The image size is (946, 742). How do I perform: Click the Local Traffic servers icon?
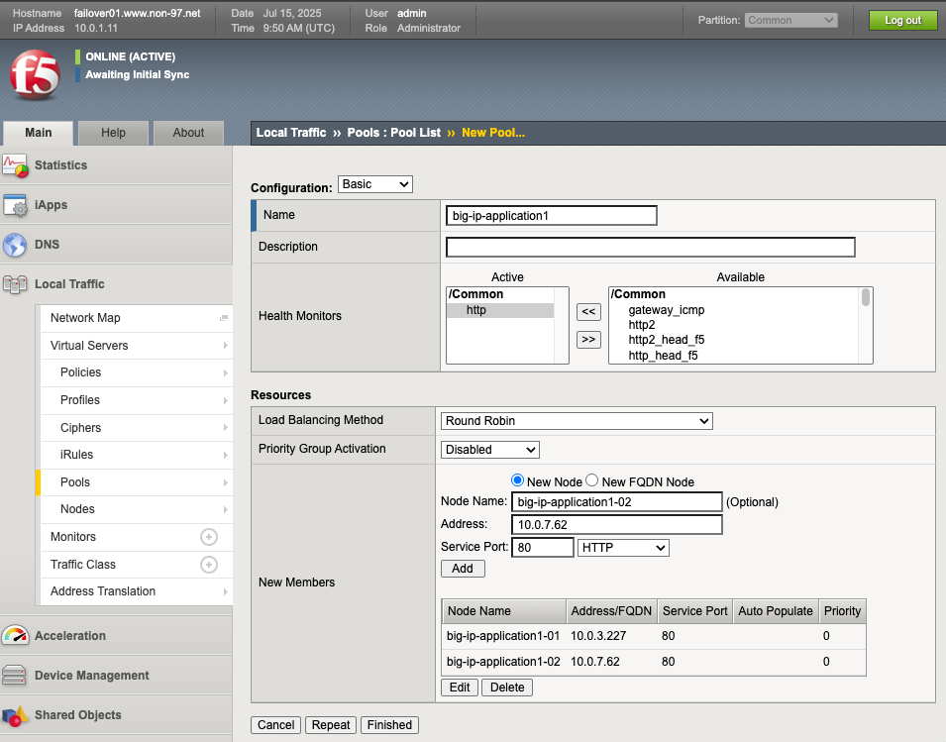15,284
